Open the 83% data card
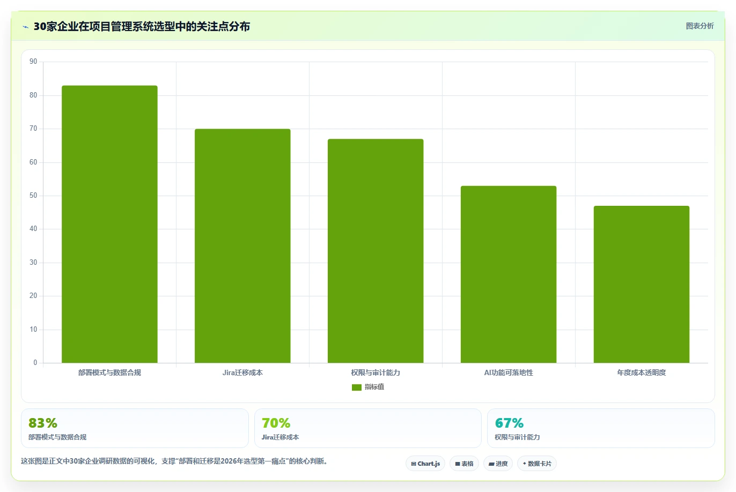 [135, 428]
